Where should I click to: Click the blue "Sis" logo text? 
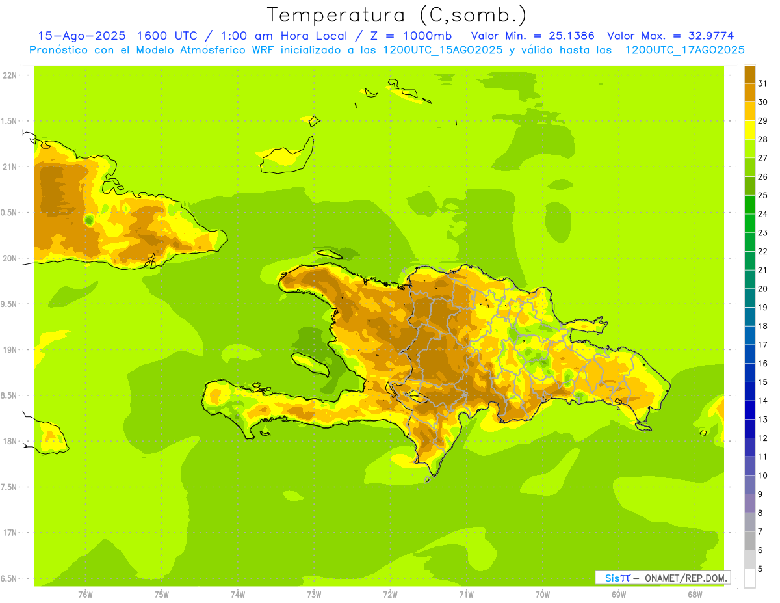pyautogui.click(x=612, y=578)
